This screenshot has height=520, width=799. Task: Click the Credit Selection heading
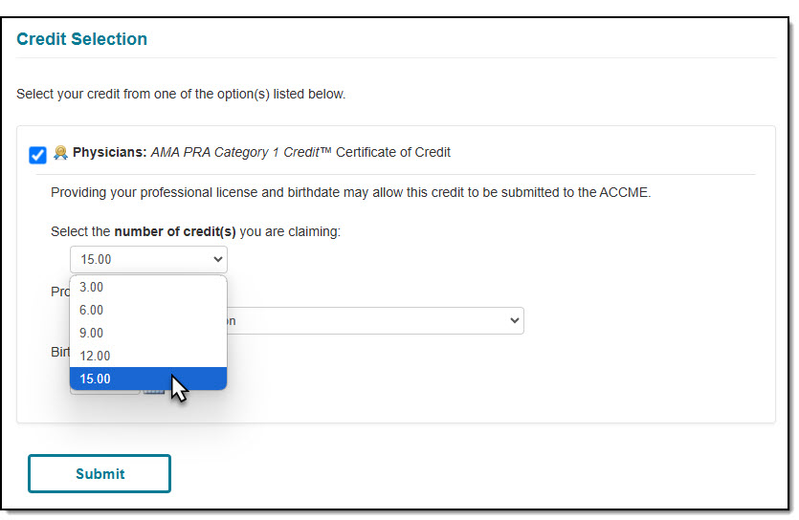(82, 39)
